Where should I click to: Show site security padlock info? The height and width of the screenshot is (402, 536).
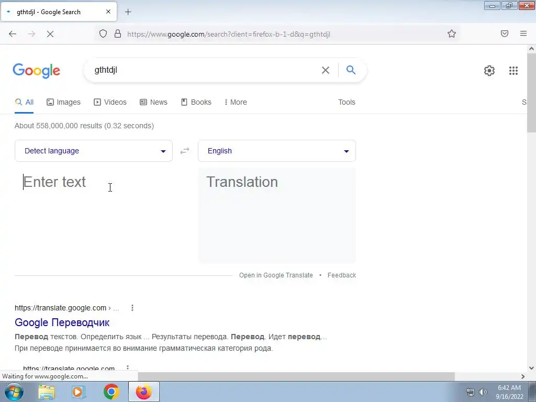[x=118, y=34]
